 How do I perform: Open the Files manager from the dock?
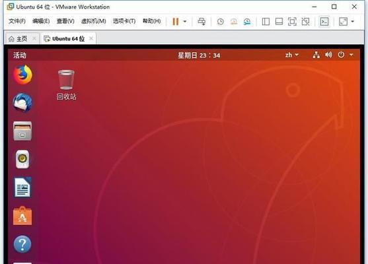(x=22, y=131)
